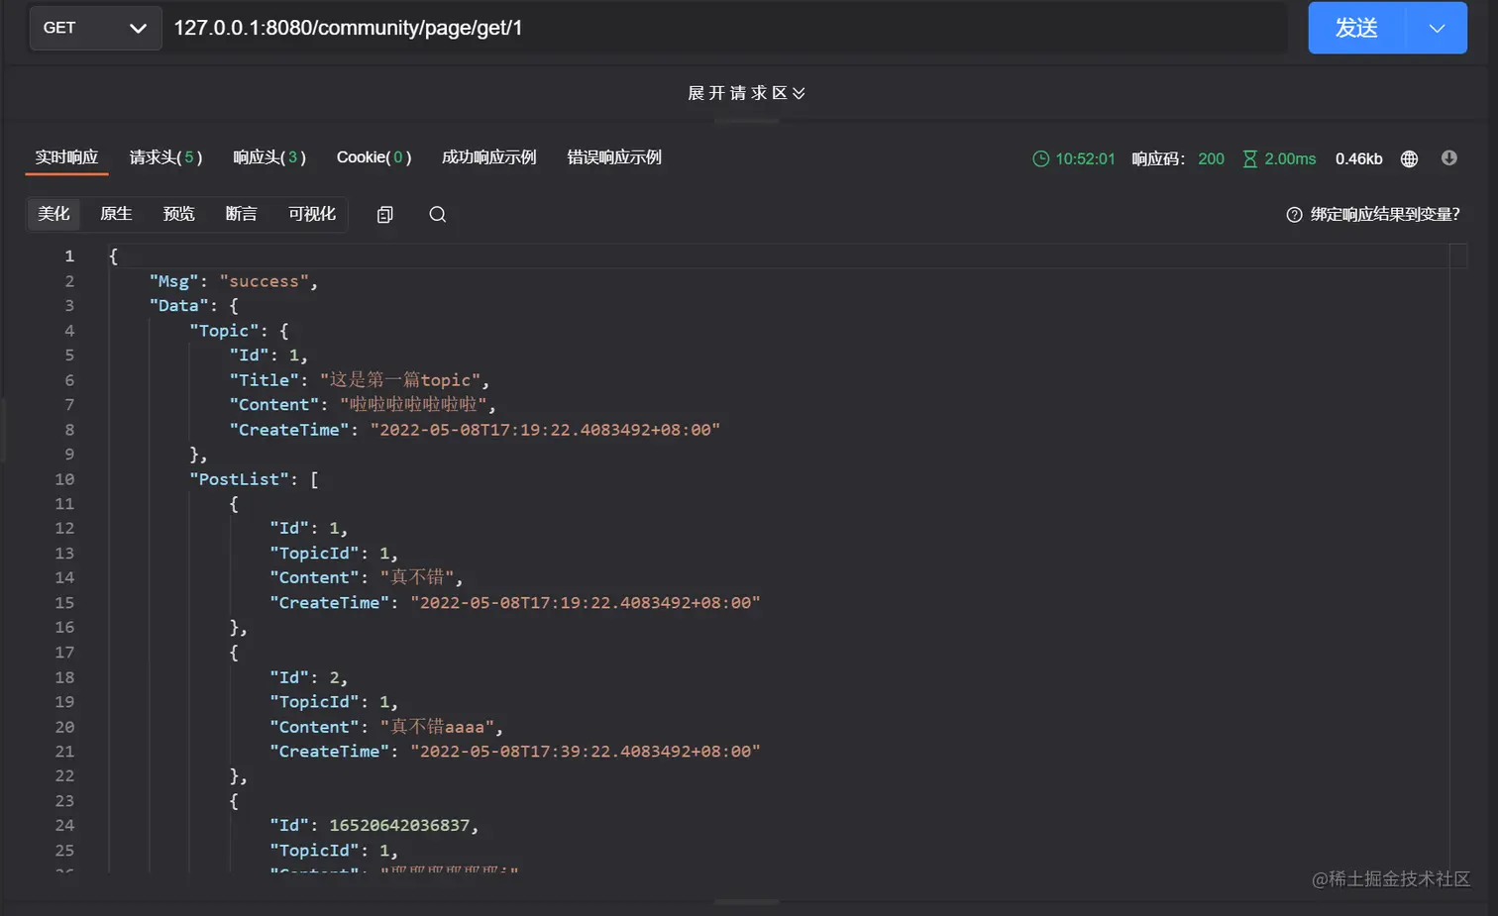Click the "Topic" key on line 4
The height and width of the screenshot is (916, 1498).
pyautogui.click(x=224, y=331)
